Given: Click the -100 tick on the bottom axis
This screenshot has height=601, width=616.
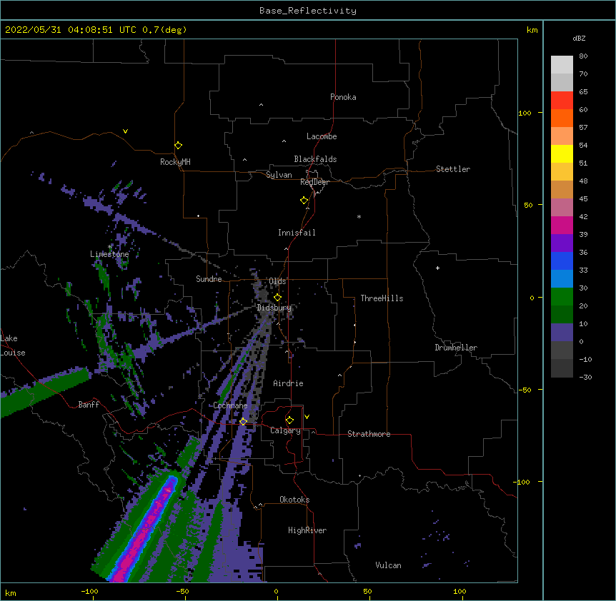Looking at the screenshot, I should (x=89, y=591).
